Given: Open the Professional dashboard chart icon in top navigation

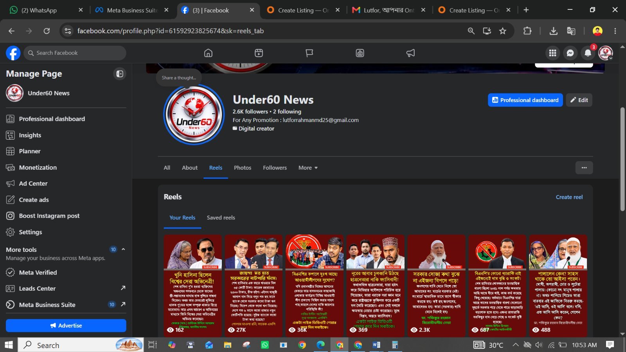Looking at the screenshot, I should point(360,53).
